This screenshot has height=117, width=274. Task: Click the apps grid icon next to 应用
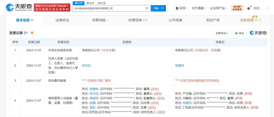click(177, 8)
